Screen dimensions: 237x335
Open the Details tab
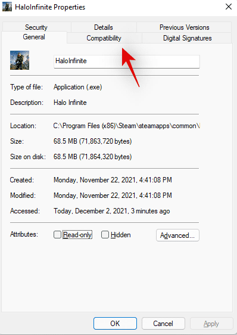pyautogui.click(x=104, y=27)
